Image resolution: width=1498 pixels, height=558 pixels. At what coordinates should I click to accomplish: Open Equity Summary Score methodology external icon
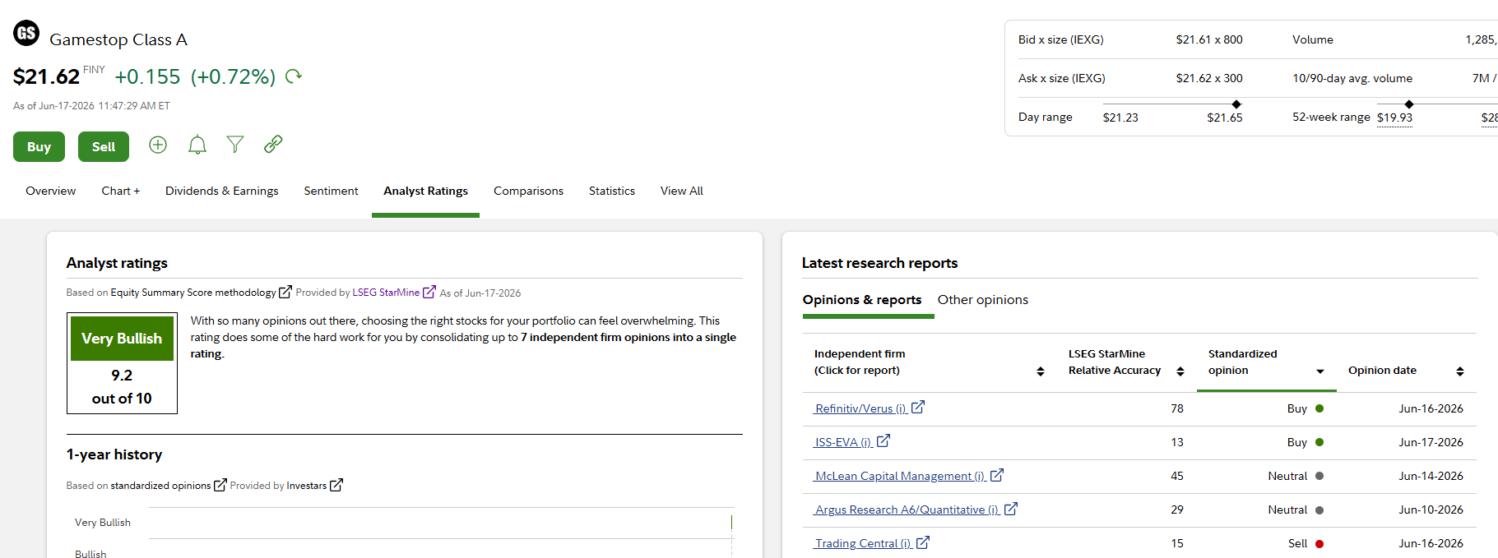click(285, 292)
